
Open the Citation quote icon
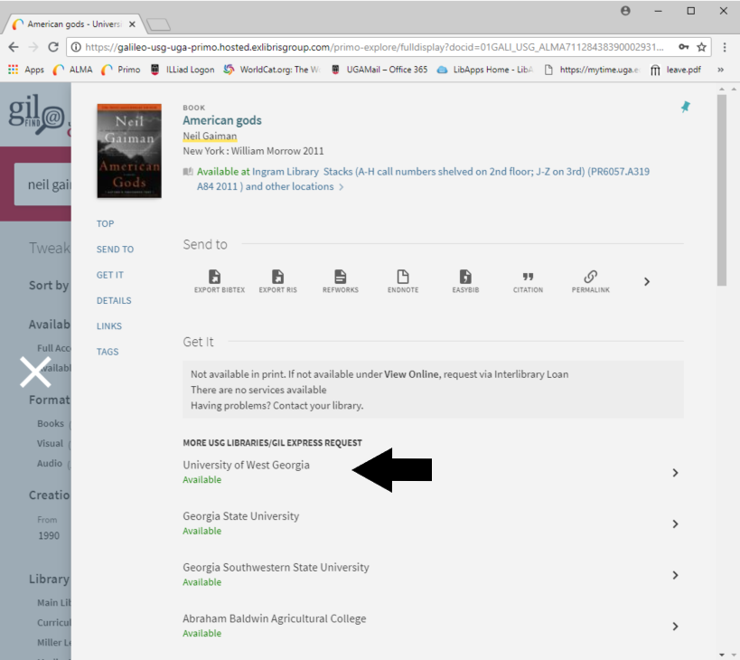(x=528, y=278)
